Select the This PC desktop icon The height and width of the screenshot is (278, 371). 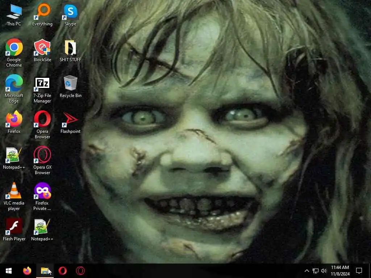14,15
